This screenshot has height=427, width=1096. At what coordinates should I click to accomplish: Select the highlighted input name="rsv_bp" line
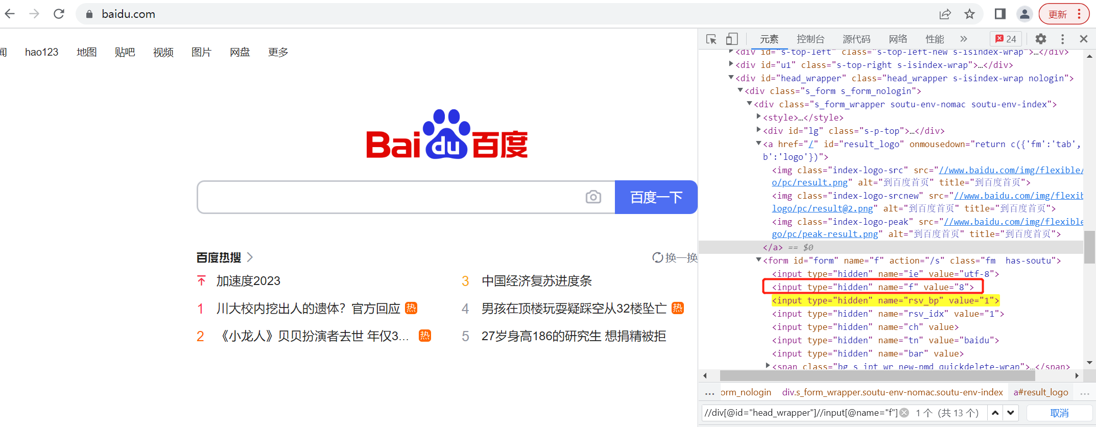[x=885, y=300]
